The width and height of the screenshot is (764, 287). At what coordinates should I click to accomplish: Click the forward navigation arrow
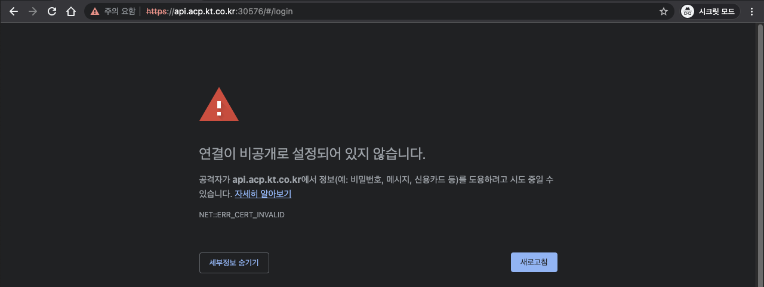pyautogui.click(x=33, y=11)
